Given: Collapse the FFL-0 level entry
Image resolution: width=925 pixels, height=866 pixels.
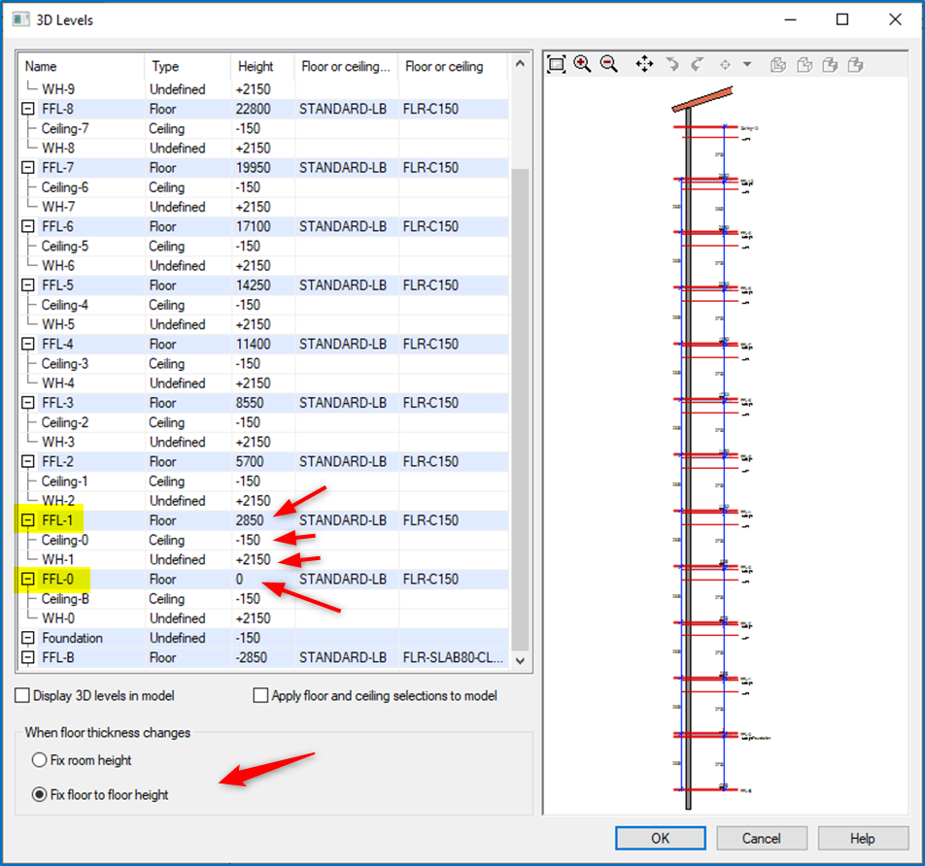Looking at the screenshot, I should click(27, 579).
